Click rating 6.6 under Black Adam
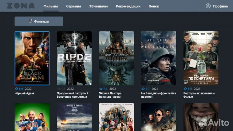Viewport: 233px width, 131px height. (21, 89)
